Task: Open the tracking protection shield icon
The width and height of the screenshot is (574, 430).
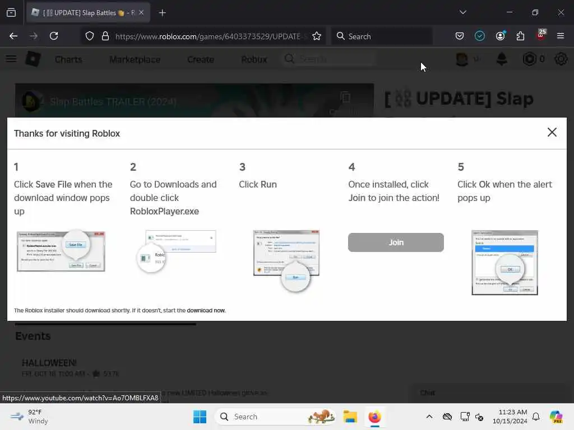Action: point(90,36)
